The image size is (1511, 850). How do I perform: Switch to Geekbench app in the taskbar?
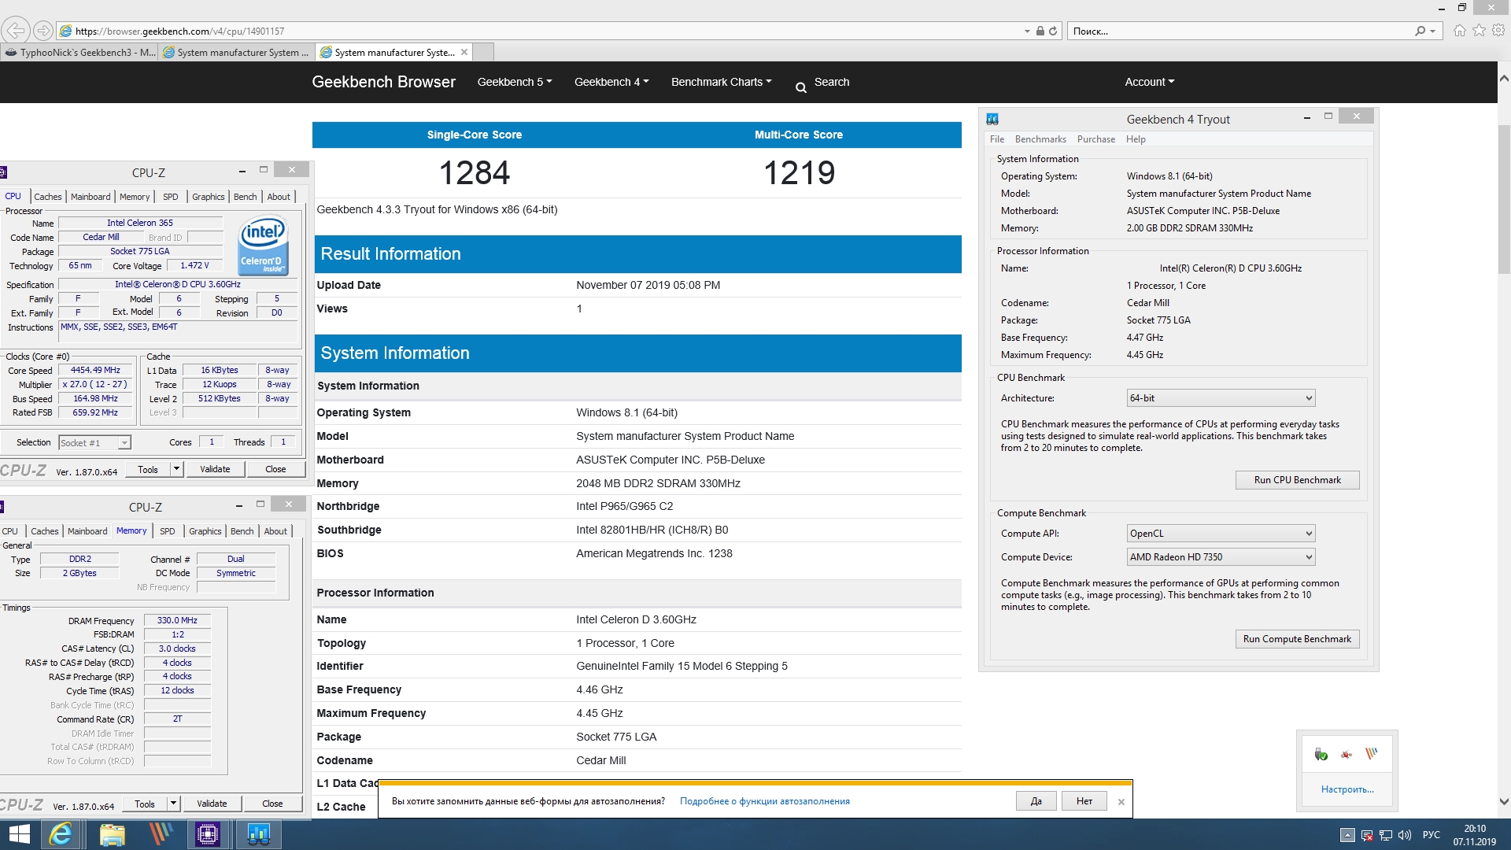[x=259, y=834]
